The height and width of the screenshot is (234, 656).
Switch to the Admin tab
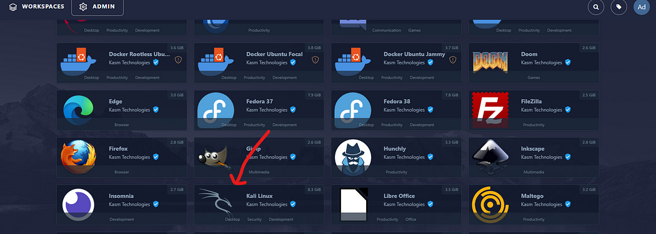(97, 7)
